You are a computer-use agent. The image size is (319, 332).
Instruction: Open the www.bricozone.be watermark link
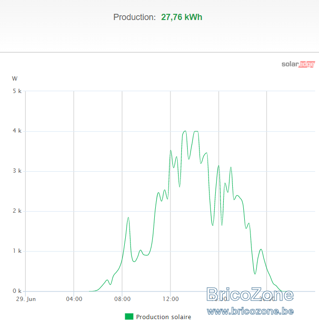[250, 311]
